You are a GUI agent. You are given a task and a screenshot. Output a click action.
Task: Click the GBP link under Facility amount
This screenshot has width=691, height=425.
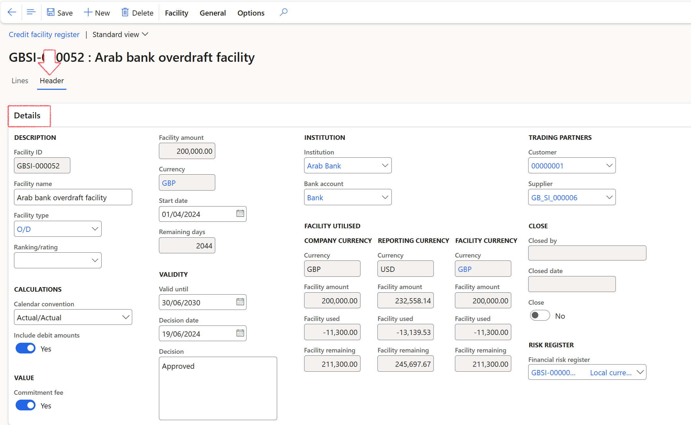[x=169, y=183]
